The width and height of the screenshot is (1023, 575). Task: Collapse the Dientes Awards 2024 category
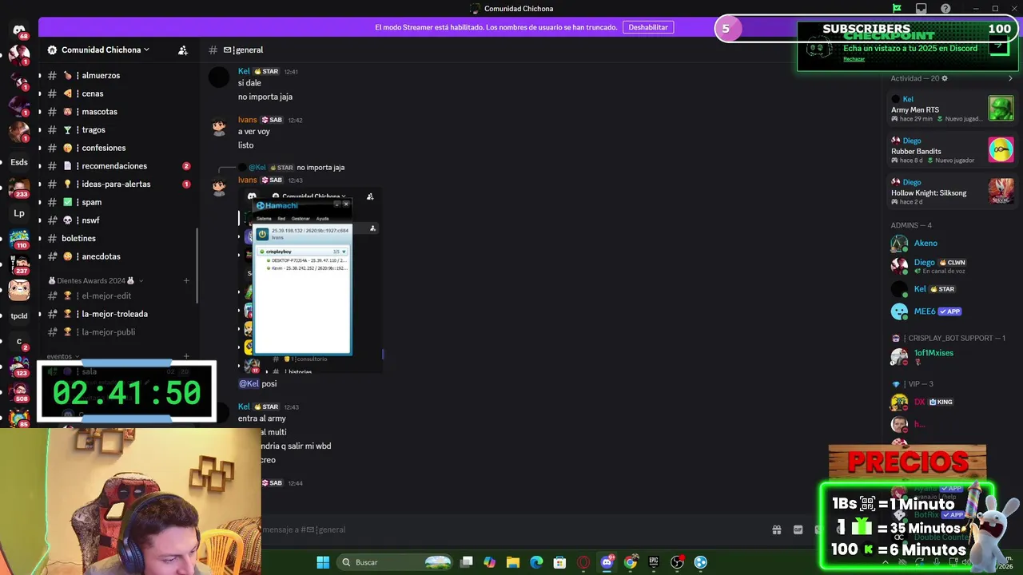96,280
